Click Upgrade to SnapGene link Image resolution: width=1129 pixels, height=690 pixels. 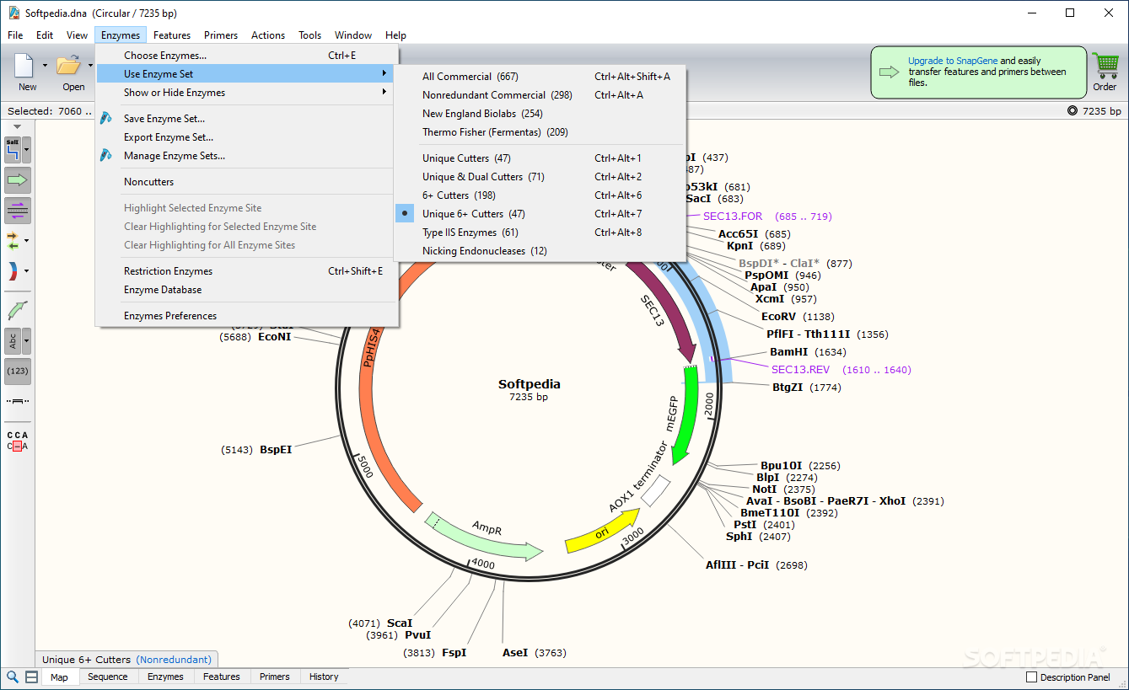coord(953,61)
